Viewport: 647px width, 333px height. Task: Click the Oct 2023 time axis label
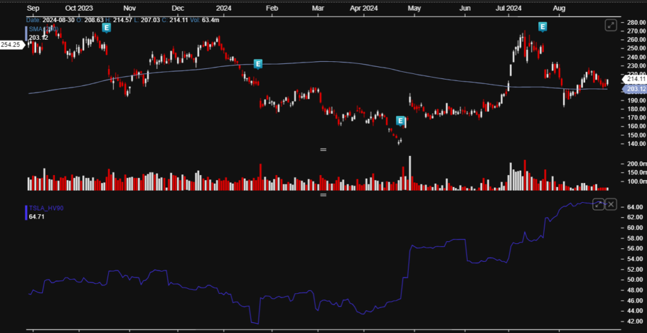pos(79,8)
